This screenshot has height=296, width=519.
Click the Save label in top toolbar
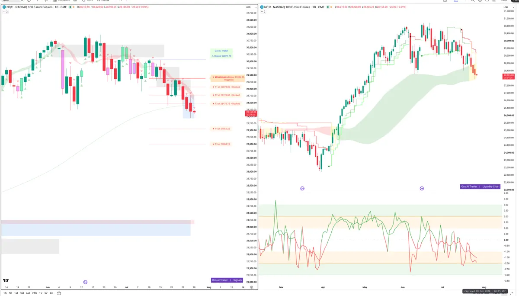455,1
